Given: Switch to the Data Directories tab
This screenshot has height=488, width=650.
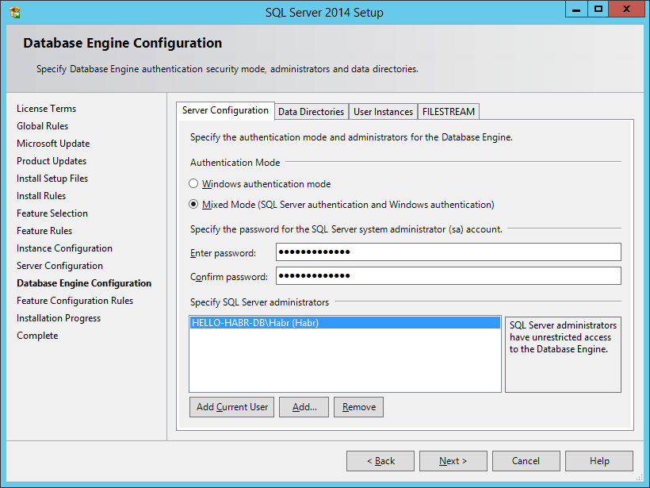Looking at the screenshot, I should click(311, 111).
